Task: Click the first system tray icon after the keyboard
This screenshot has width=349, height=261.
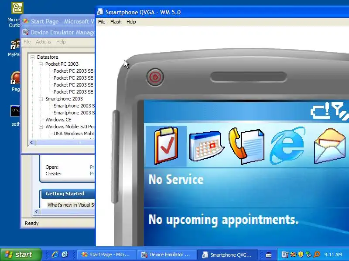Action: point(285,254)
